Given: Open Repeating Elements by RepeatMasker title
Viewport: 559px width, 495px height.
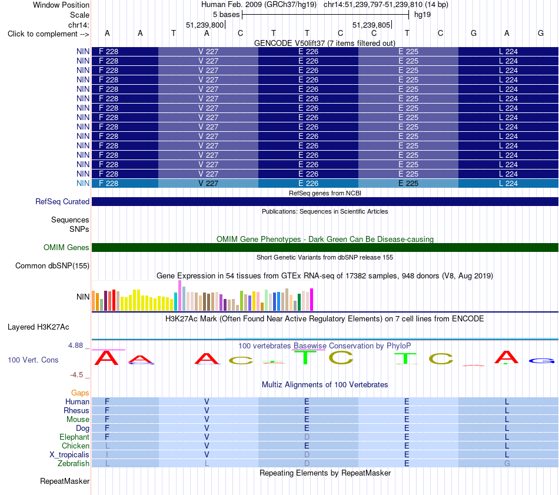Looking at the screenshot, I should click(325, 473).
